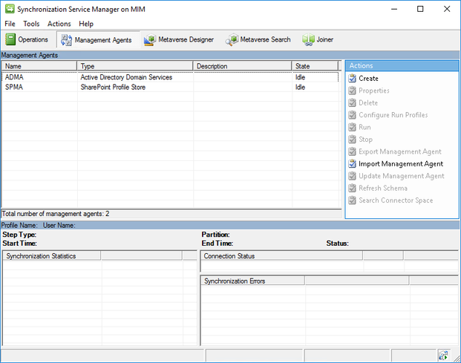Sort agents by Type column header
The height and width of the screenshot is (363, 461).
point(135,66)
